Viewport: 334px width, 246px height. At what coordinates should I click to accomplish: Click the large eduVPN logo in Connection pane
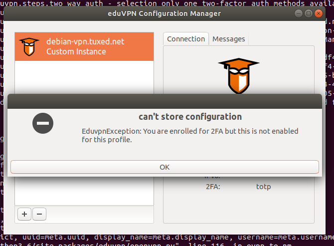coord(239,76)
